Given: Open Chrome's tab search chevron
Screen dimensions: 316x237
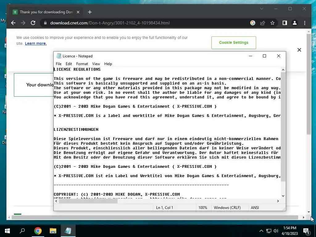Looking at the screenshot, I should [x=262, y=9].
